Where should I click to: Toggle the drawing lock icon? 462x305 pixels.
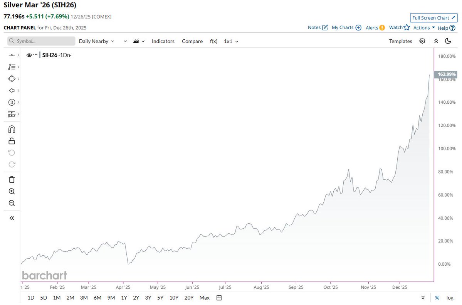click(12, 141)
